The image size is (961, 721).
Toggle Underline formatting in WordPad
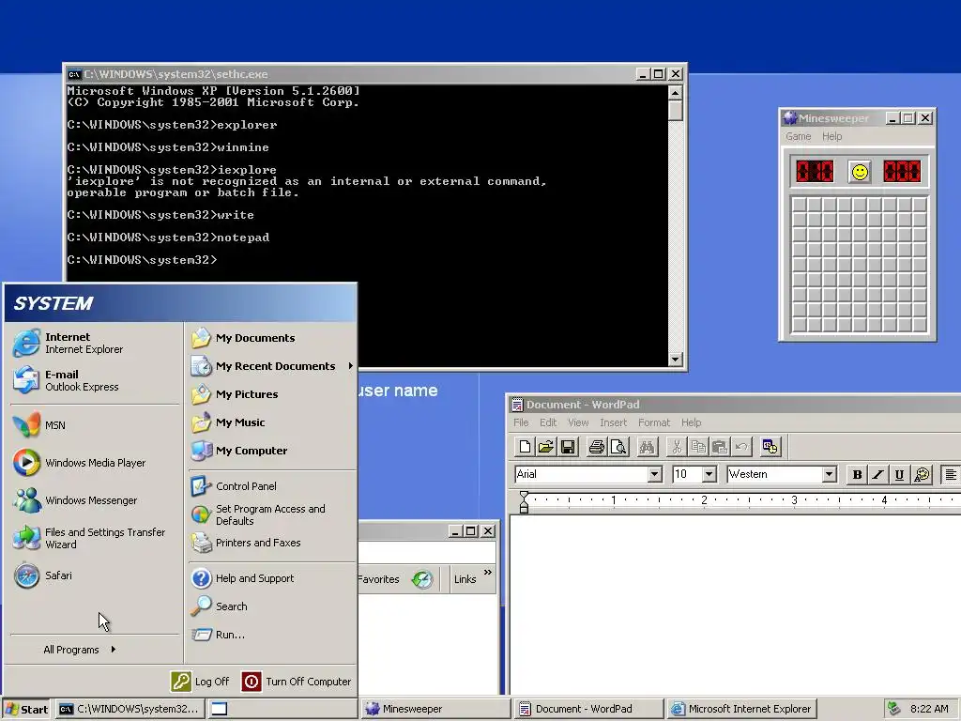click(x=899, y=474)
